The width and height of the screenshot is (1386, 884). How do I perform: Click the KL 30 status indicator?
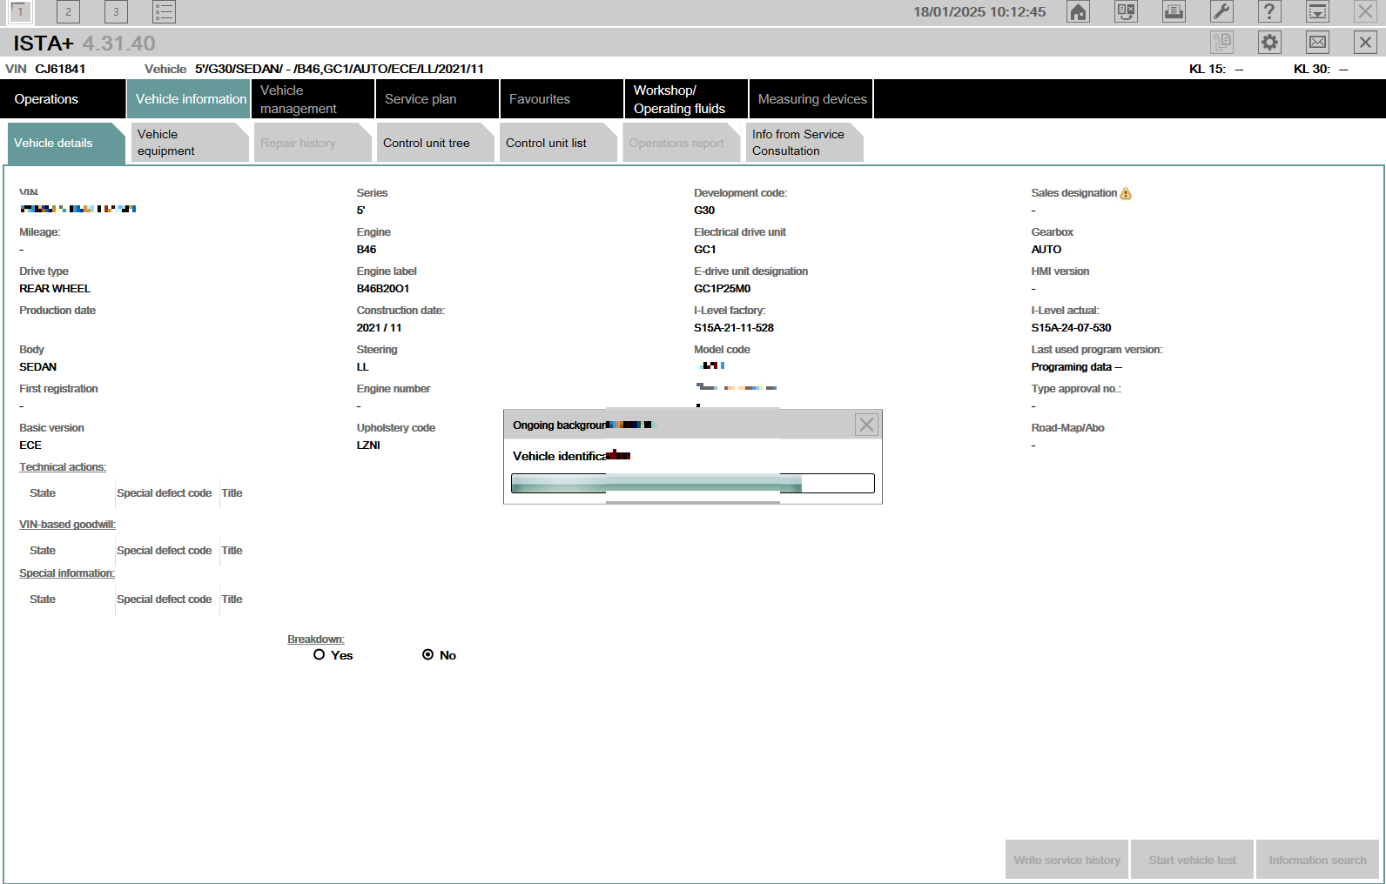click(1321, 69)
